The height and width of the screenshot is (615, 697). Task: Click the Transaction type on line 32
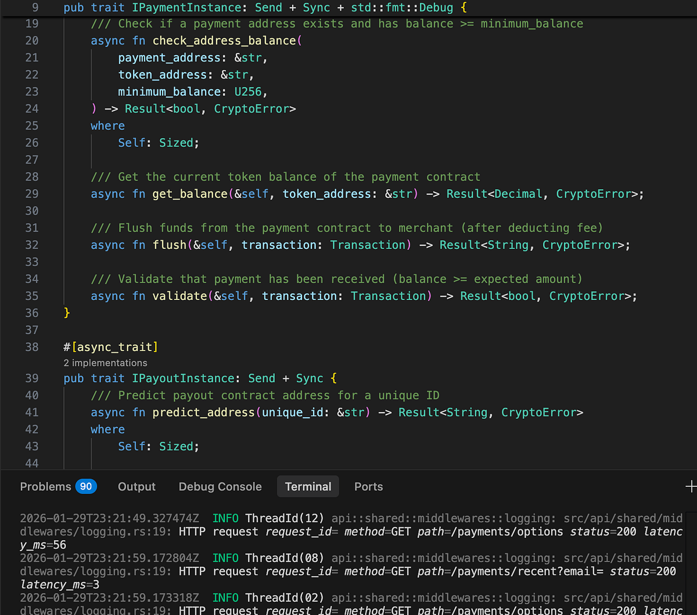(x=367, y=245)
